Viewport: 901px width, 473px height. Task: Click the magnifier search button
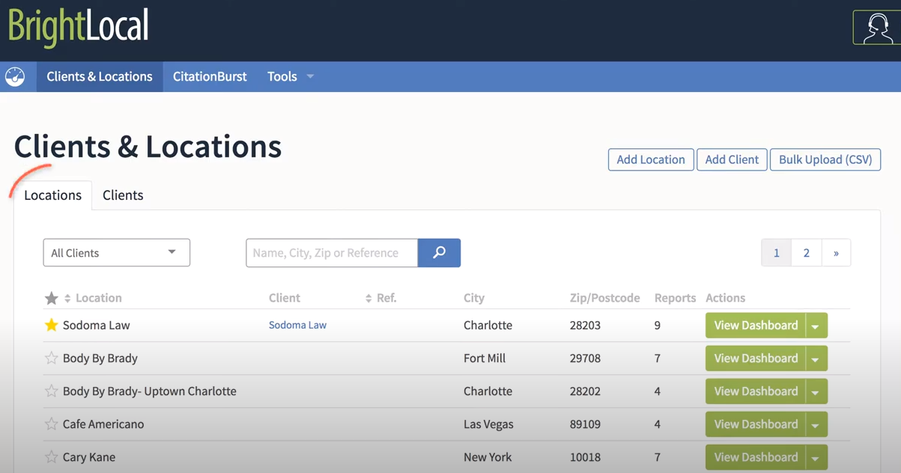click(439, 253)
